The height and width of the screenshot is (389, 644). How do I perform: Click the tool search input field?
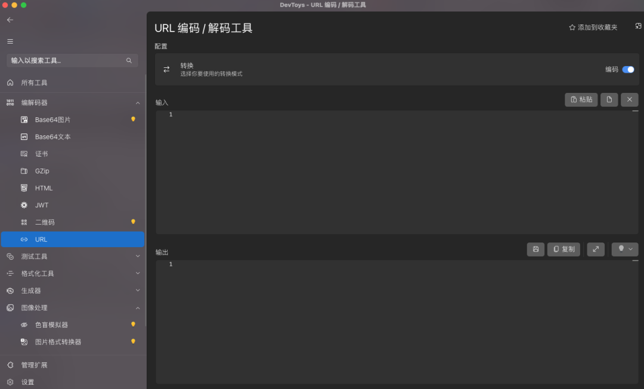click(x=72, y=61)
